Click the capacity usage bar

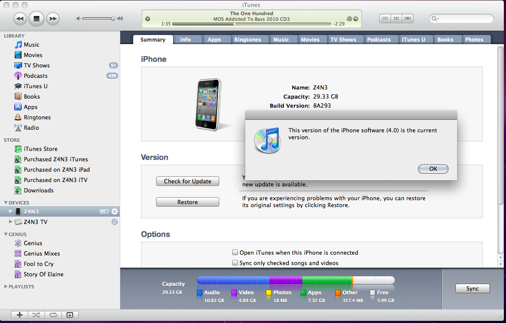295,280
